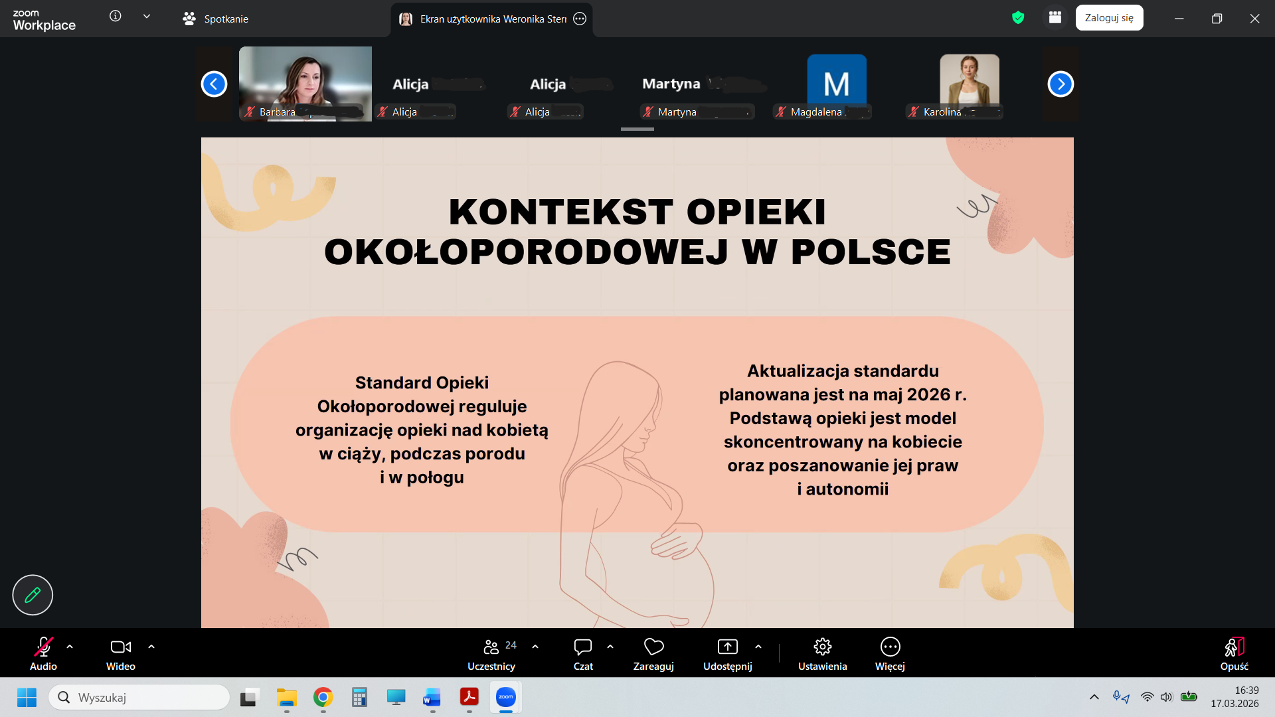Open the annotation pencil tool
Image resolution: width=1275 pixels, height=717 pixels.
tap(33, 595)
